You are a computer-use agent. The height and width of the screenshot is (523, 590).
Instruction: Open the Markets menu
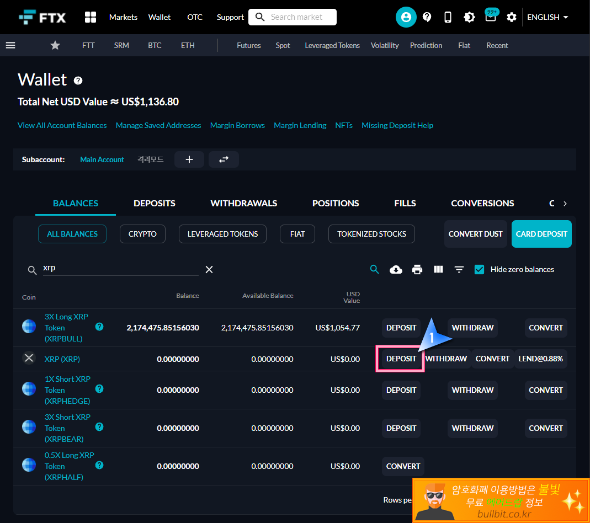point(124,17)
